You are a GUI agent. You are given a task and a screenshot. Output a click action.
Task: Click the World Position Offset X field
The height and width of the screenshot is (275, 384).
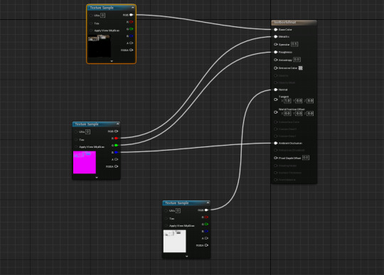pyautogui.click(x=287, y=113)
